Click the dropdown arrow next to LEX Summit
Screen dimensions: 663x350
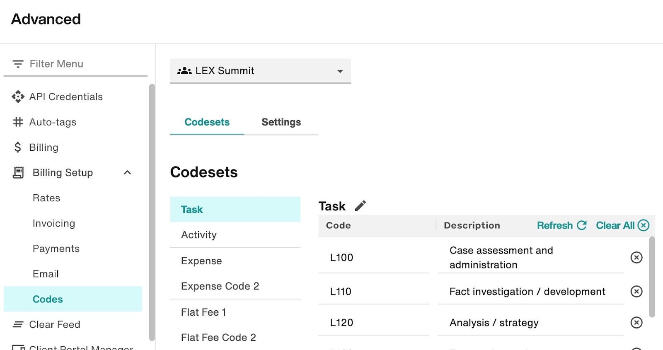(340, 71)
